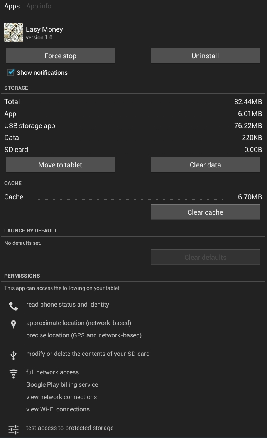Open read phone status and identity permission
The height and width of the screenshot is (438, 267).
point(68,305)
